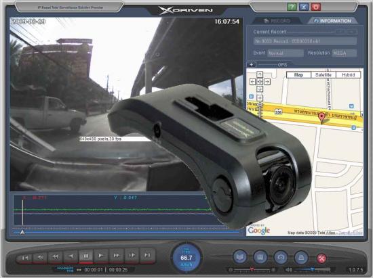This screenshot has width=373, height=278.
Task: Fast forward the video
Action: pos(117,256)
